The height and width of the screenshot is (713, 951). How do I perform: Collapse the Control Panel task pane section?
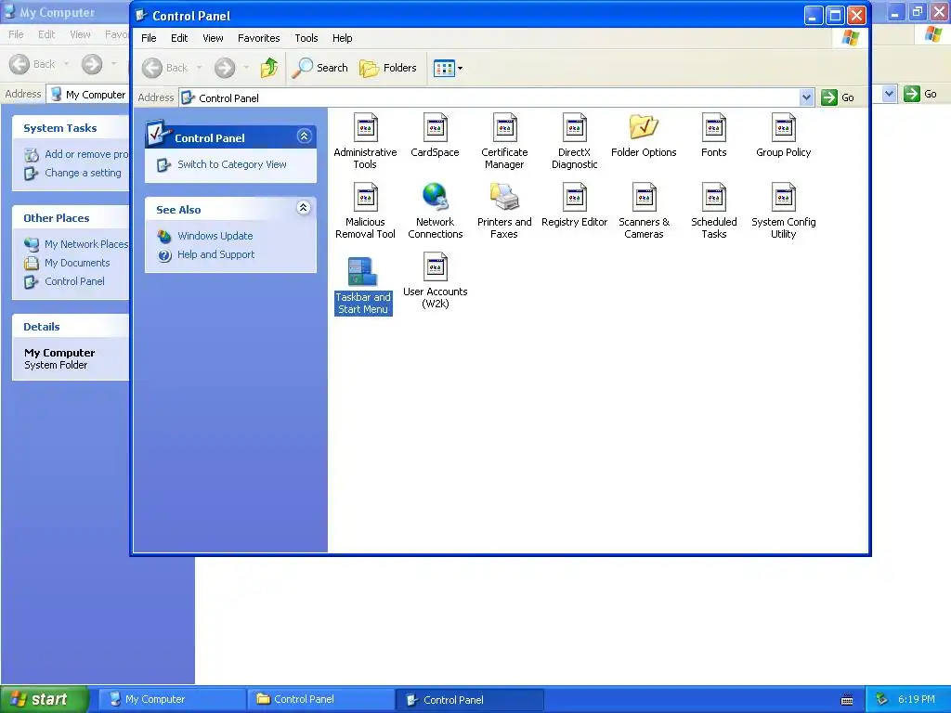pyautogui.click(x=304, y=136)
